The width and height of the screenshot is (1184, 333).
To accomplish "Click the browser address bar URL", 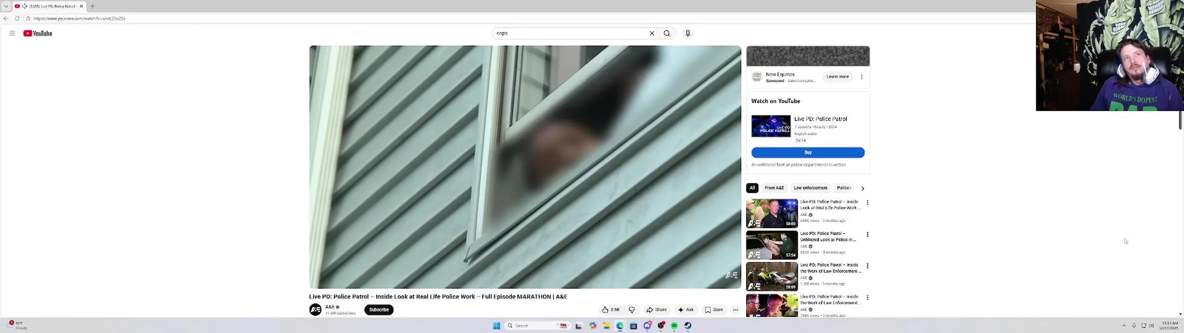I will pyautogui.click(x=79, y=18).
